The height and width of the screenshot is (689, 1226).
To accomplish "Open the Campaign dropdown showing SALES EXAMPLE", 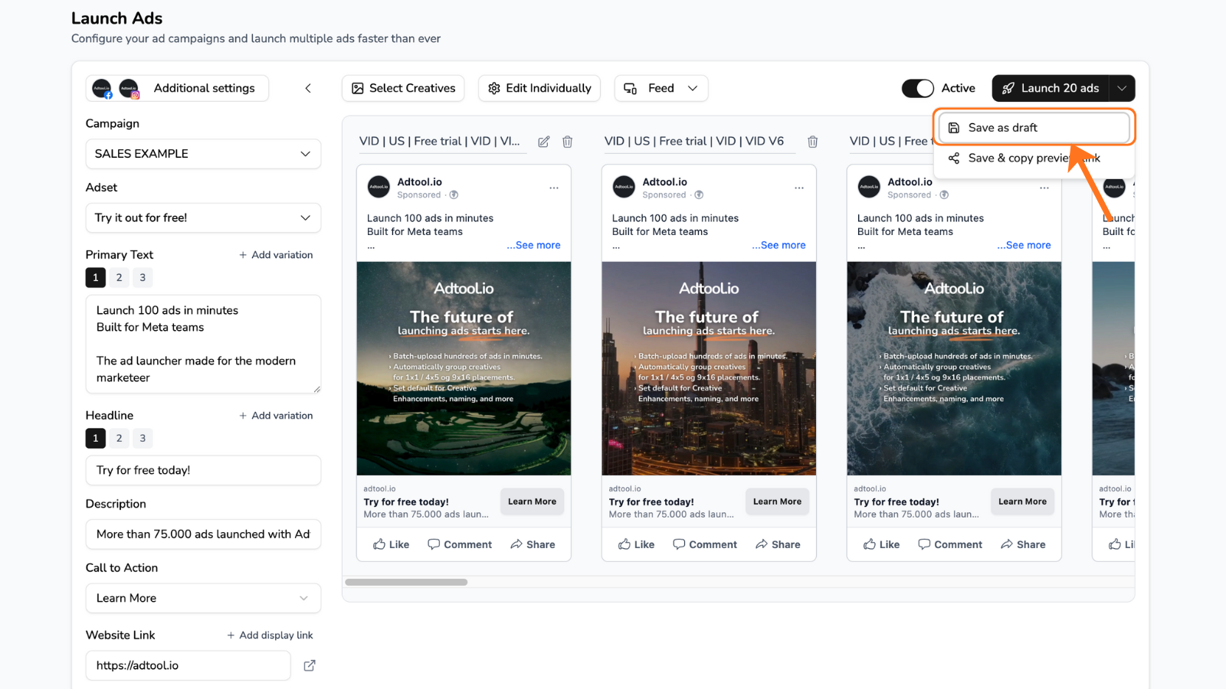I will pyautogui.click(x=203, y=154).
